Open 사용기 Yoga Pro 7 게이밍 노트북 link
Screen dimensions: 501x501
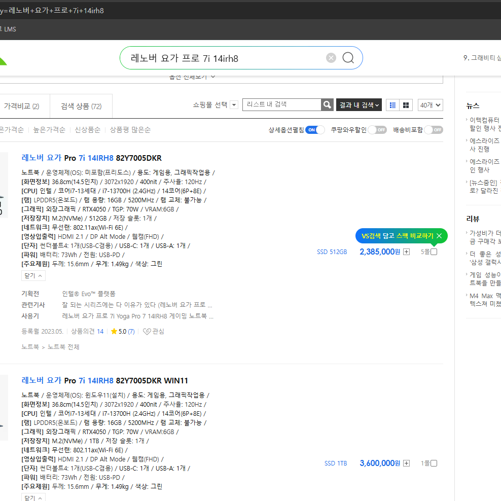click(x=138, y=316)
